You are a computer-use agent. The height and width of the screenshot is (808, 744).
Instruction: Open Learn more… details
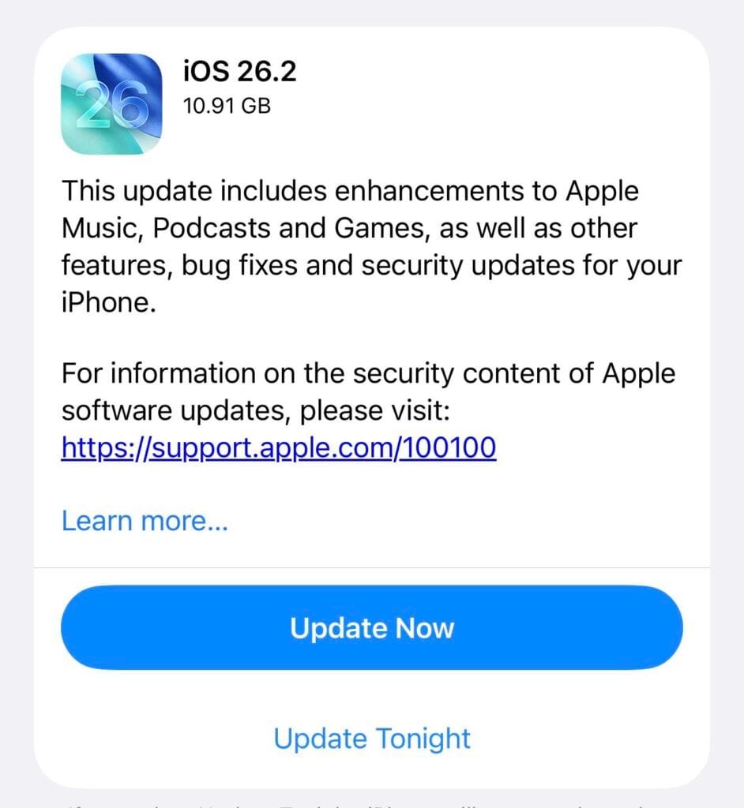[145, 521]
